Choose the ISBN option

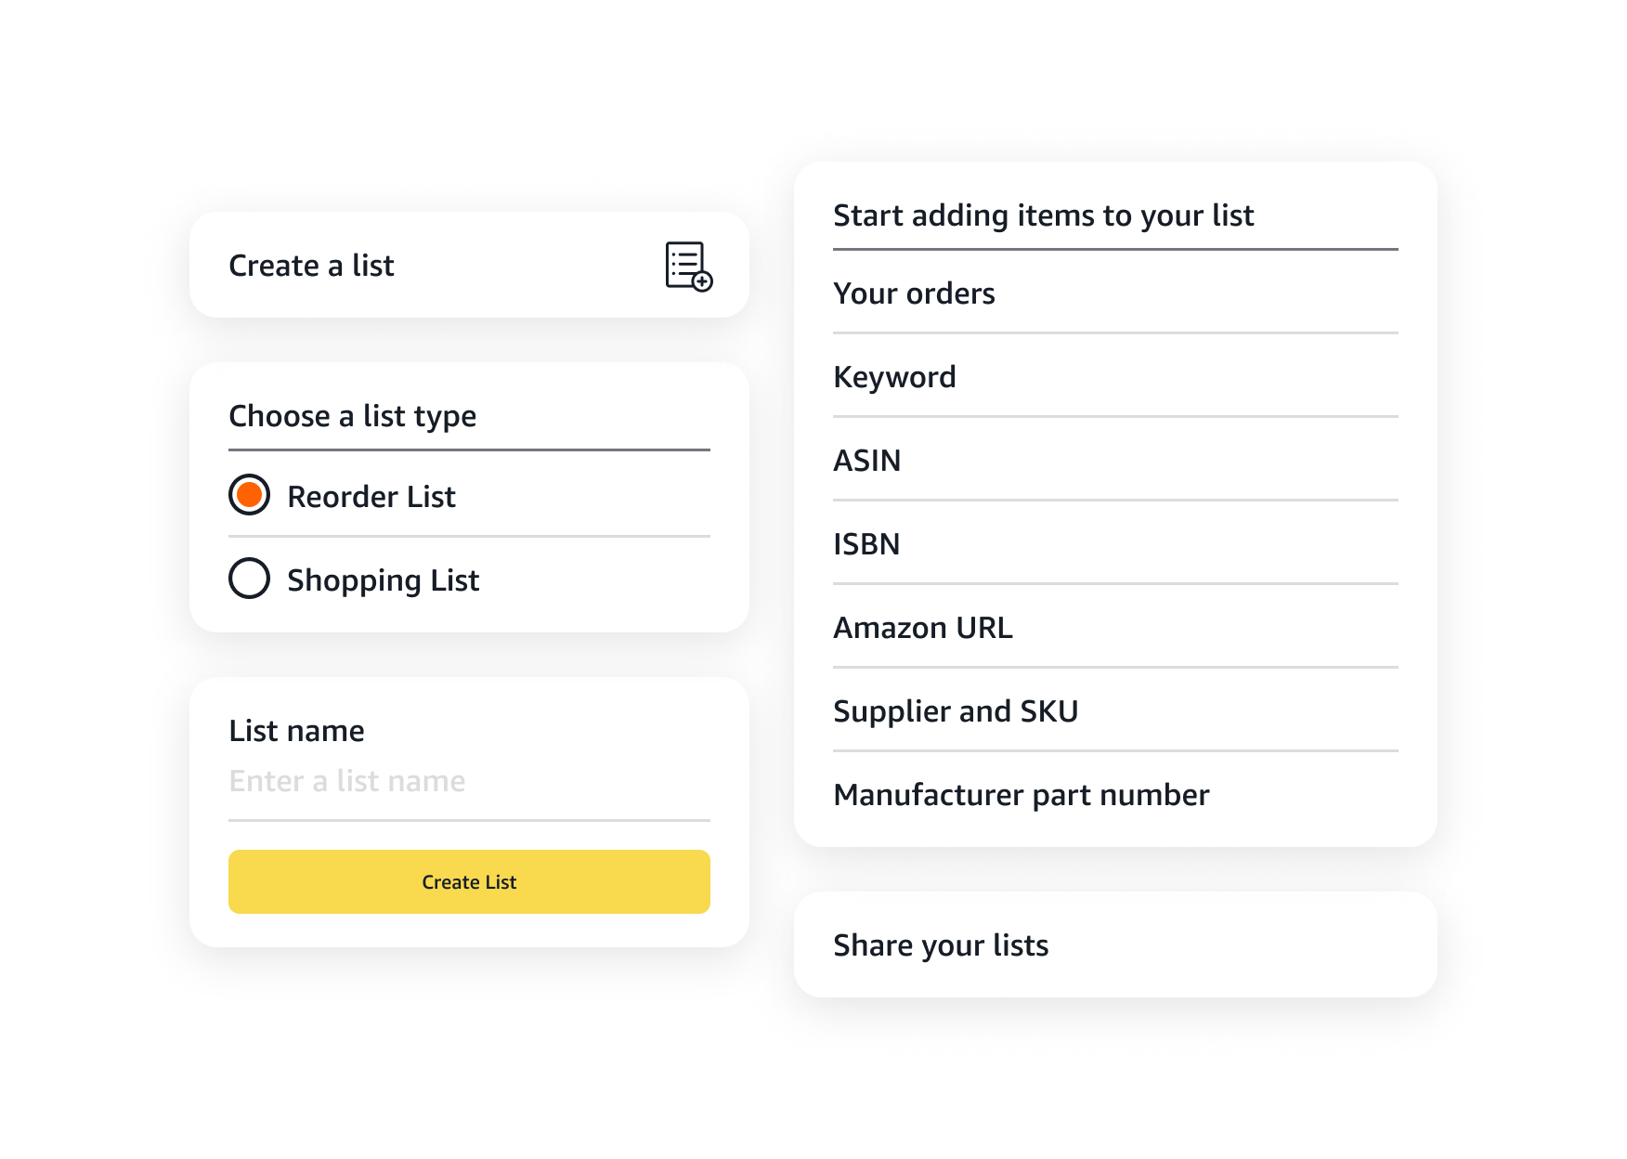pos(866,544)
